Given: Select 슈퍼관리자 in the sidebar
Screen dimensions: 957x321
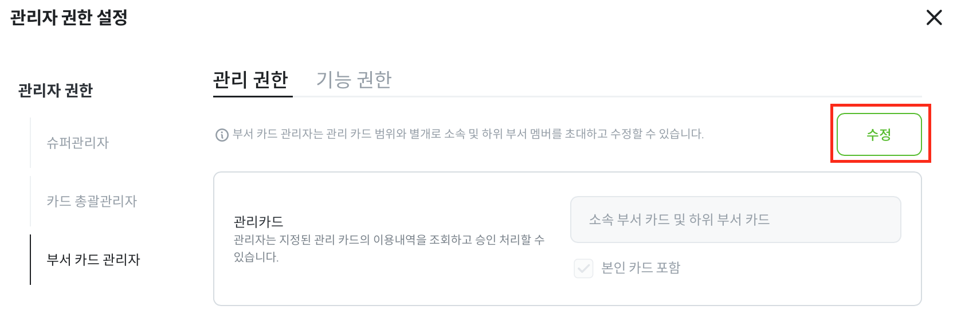Looking at the screenshot, I should pyautogui.click(x=78, y=143).
